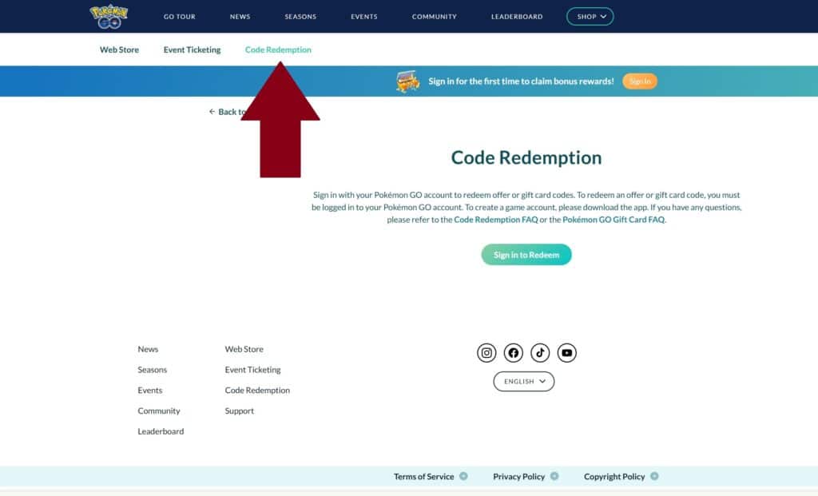
Task: Click the orange Sign In button
Action: 639,81
